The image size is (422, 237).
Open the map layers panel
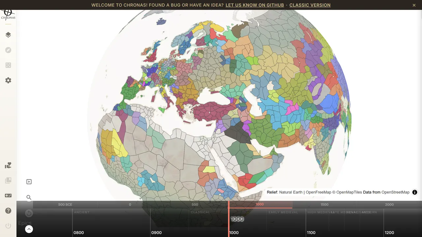point(8,35)
